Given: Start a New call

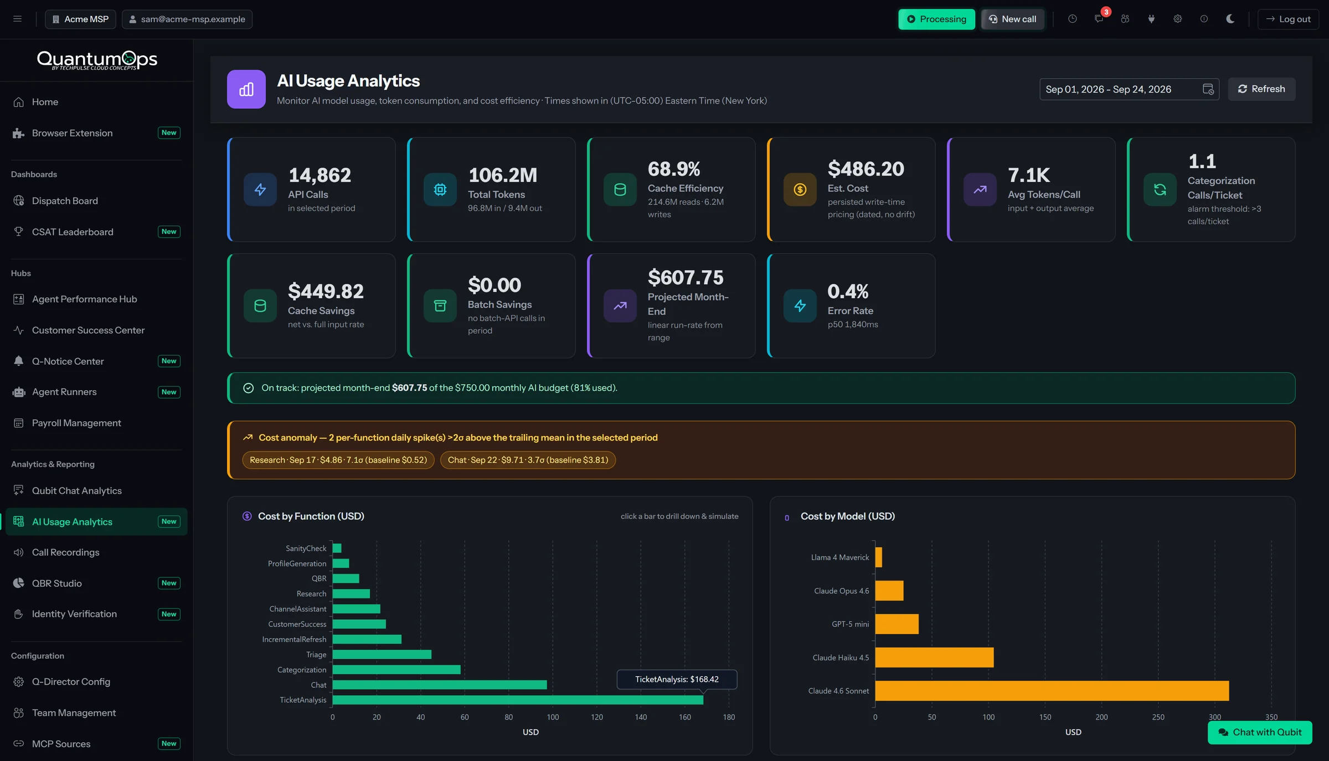Looking at the screenshot, I should coord(1012,19).
